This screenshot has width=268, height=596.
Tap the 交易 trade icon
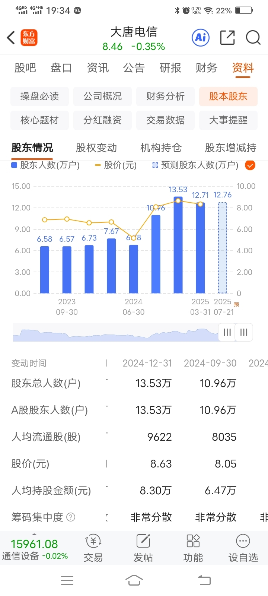tap(93, 548)
